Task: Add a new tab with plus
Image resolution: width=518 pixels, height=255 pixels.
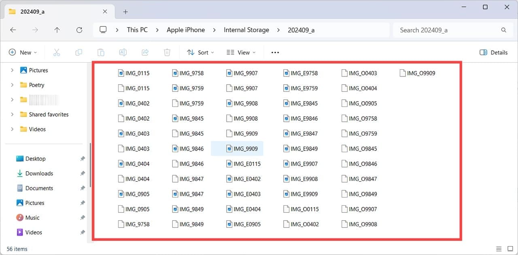Action: coord(125,12)
